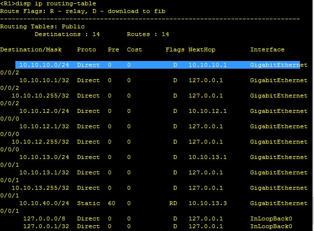Click the 'Routing Tables: Public' line

click(42, 26)
